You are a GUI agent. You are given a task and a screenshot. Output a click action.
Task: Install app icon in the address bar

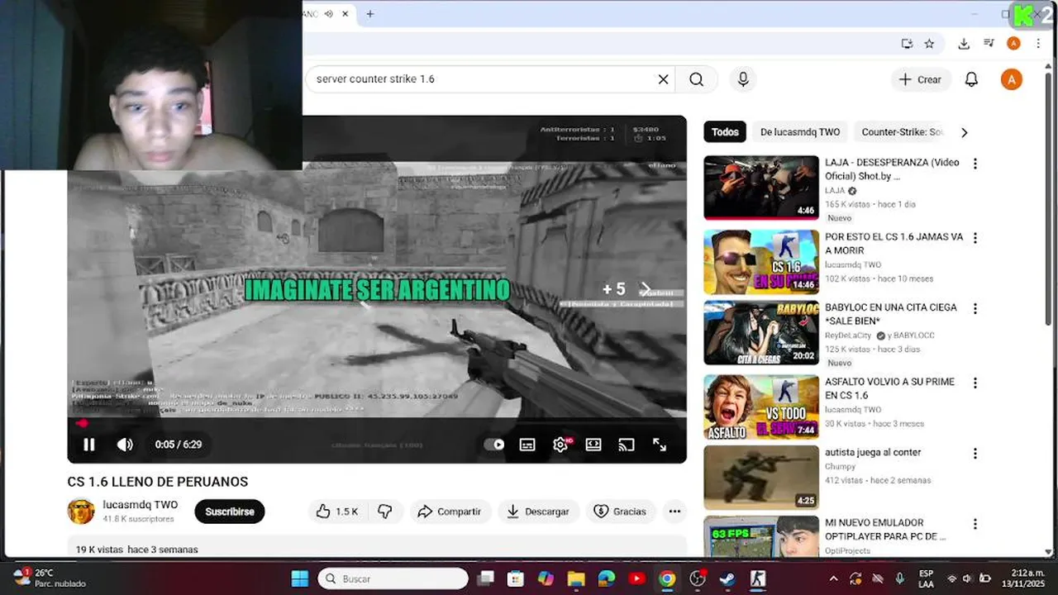pos(907,44)
